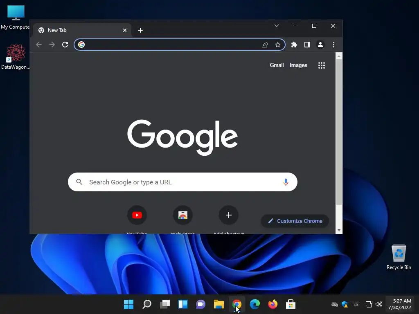419x314 pixels.
Task: Click the network tray icon
Action: pos(369,304)
